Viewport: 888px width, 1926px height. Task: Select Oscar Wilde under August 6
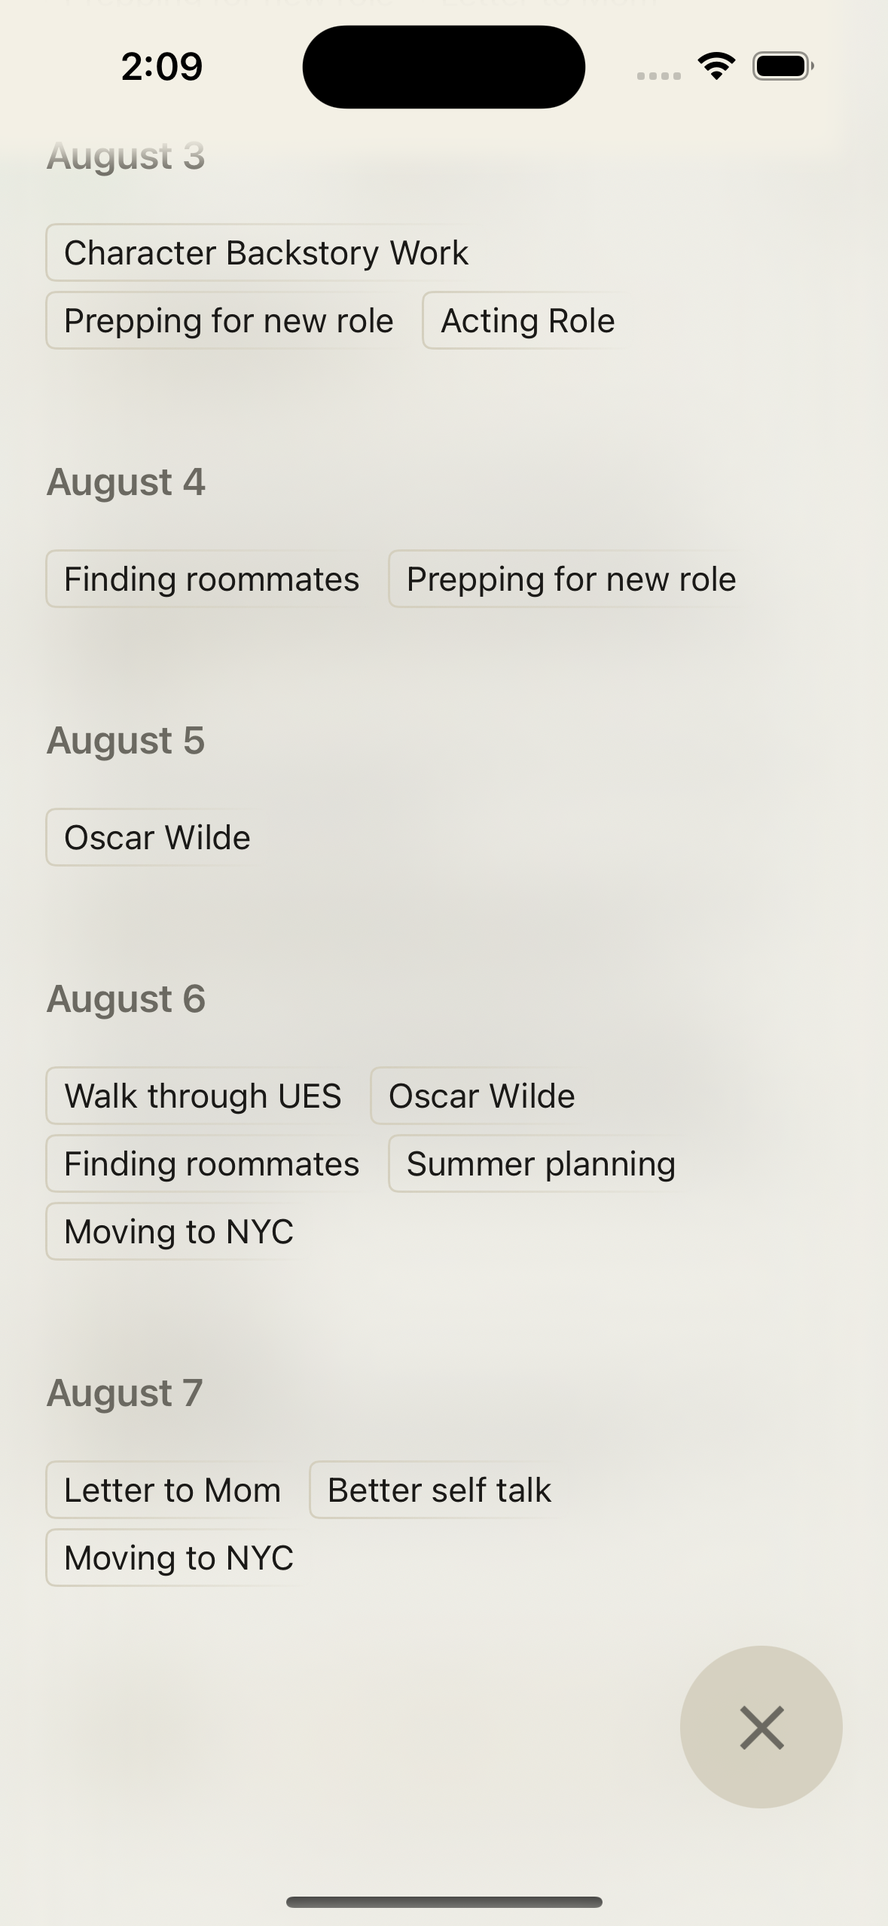pyautogui.click(x=481, y=1096)
